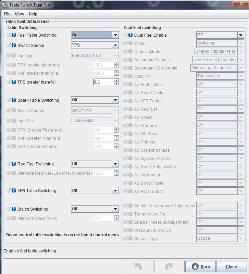Increase RPM Greater Than 6001 with up arrow
This screenshot has height=274, width=249.
pos(116,128)
